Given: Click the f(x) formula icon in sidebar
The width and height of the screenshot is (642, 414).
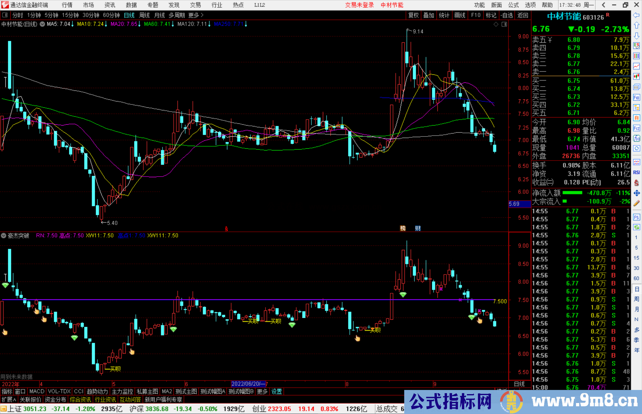Looking at the screenshot, I should pos(636,138).
